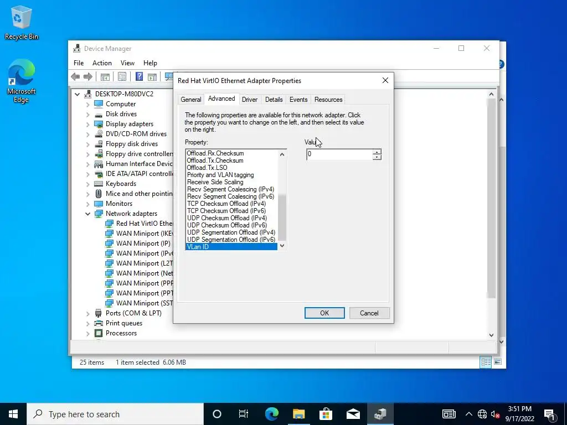This screenshot has height=425, width=567.
Task: Select the Recycle Bin desktop icon
Action: coord(22,23)
